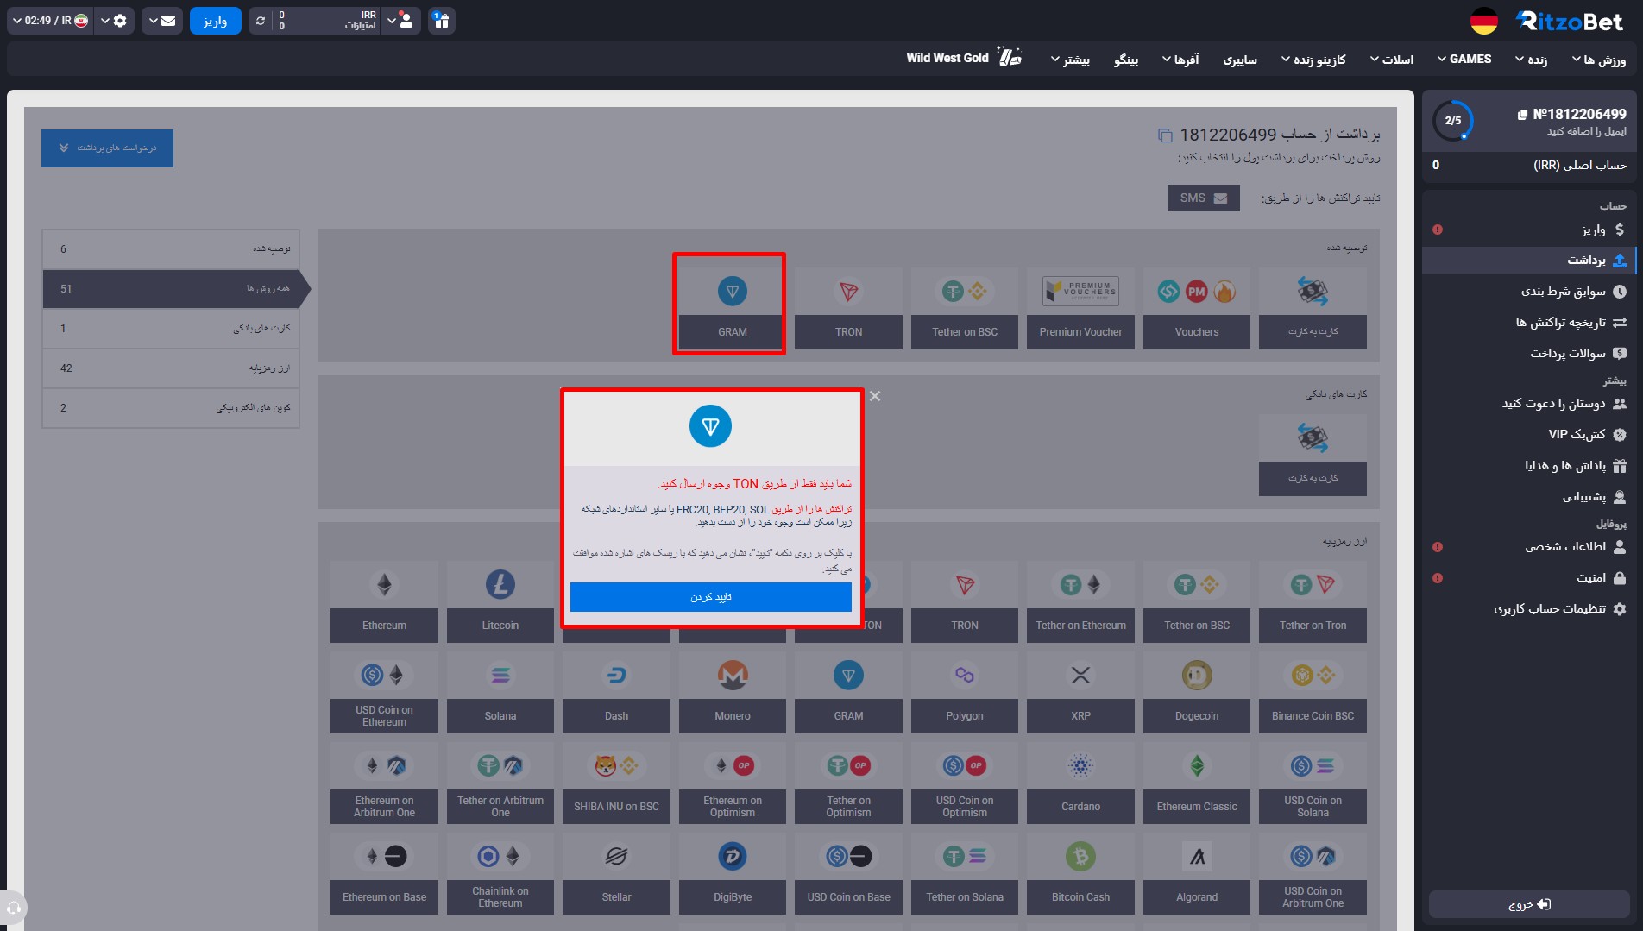The image size is (1643, 931).
Task: Close the TON warning popup
Action: (875, 396)
